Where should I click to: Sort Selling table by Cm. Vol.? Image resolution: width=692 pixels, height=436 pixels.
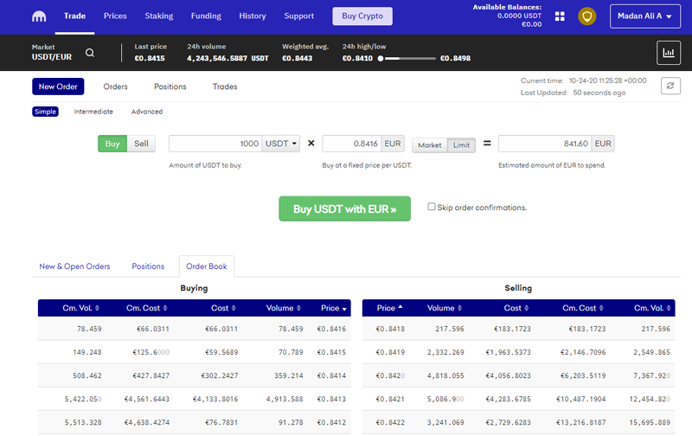(x=652, y=308)
